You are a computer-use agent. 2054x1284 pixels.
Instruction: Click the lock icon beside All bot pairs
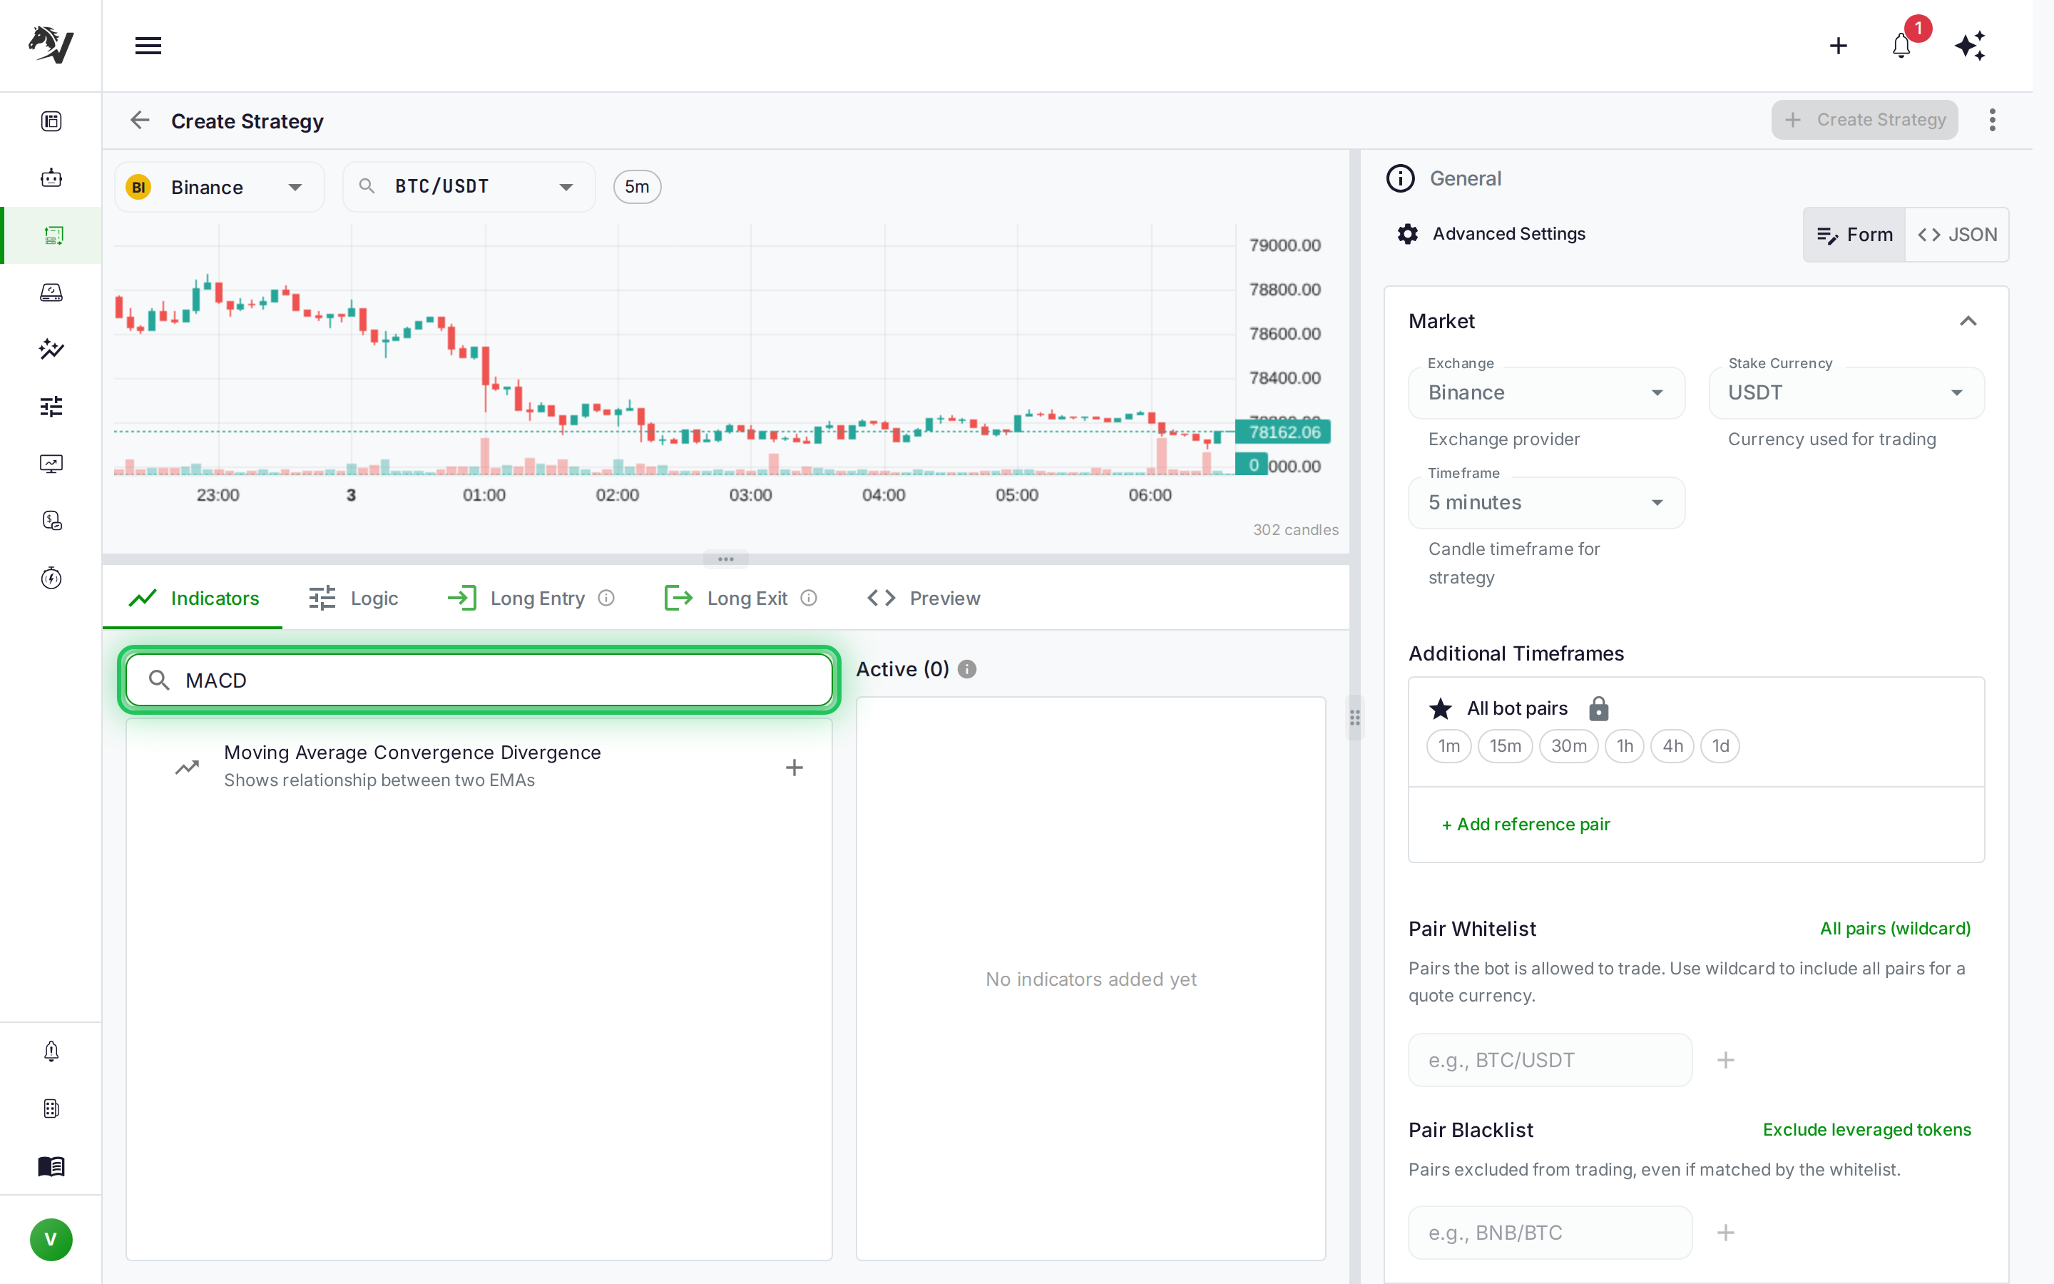[1598, 708]
